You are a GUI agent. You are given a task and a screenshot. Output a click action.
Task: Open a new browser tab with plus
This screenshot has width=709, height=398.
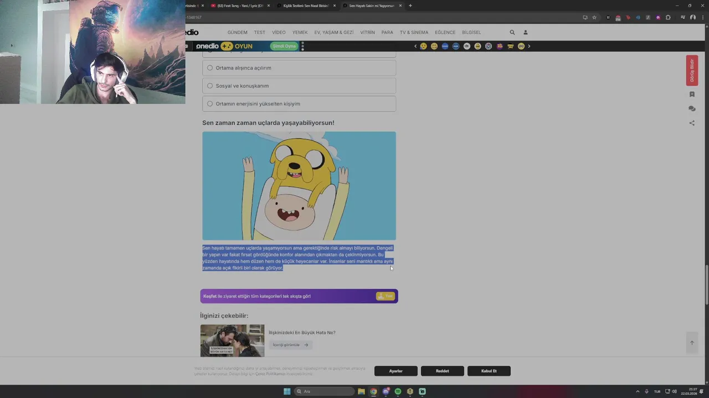click(x=410, y=6)
